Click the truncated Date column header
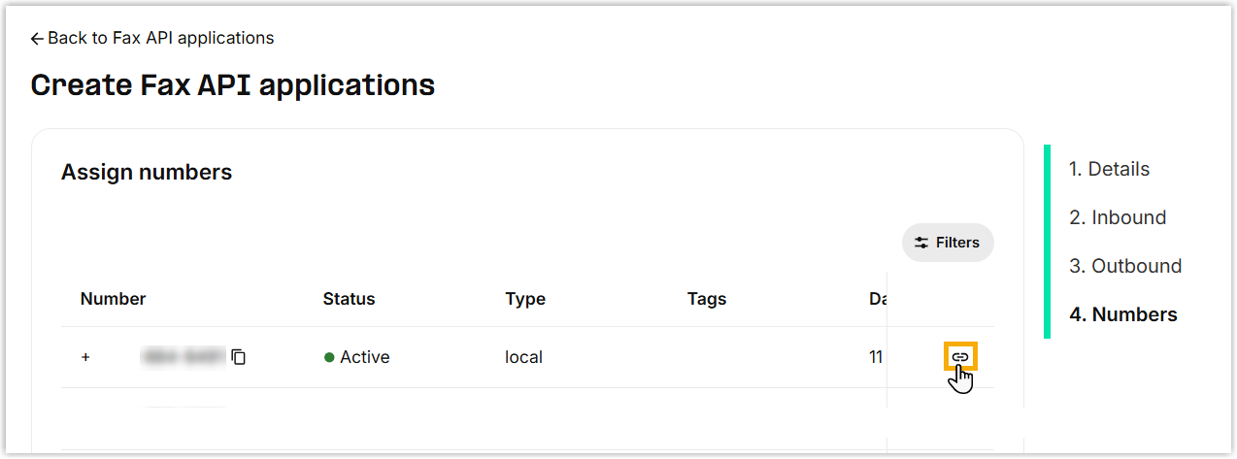This screenshot has width=1237, height=459. coord(877,299)
